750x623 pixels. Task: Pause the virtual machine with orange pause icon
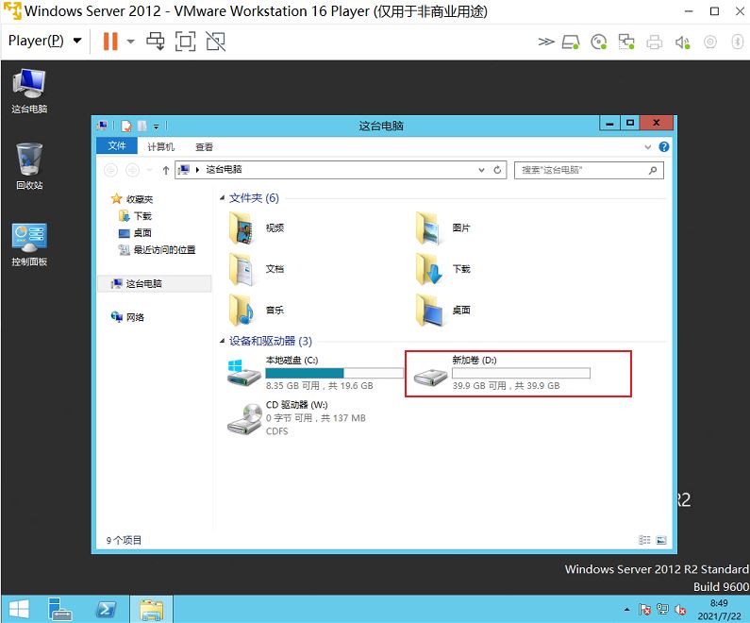(110, 42)
